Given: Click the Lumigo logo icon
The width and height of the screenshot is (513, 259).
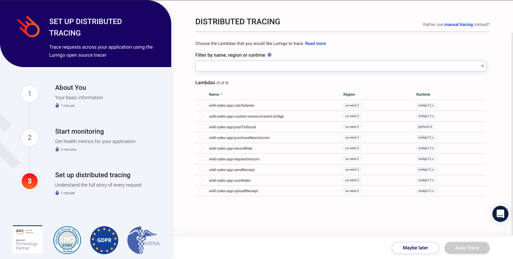Looking at the screenshot, I should tap(28, 27).
